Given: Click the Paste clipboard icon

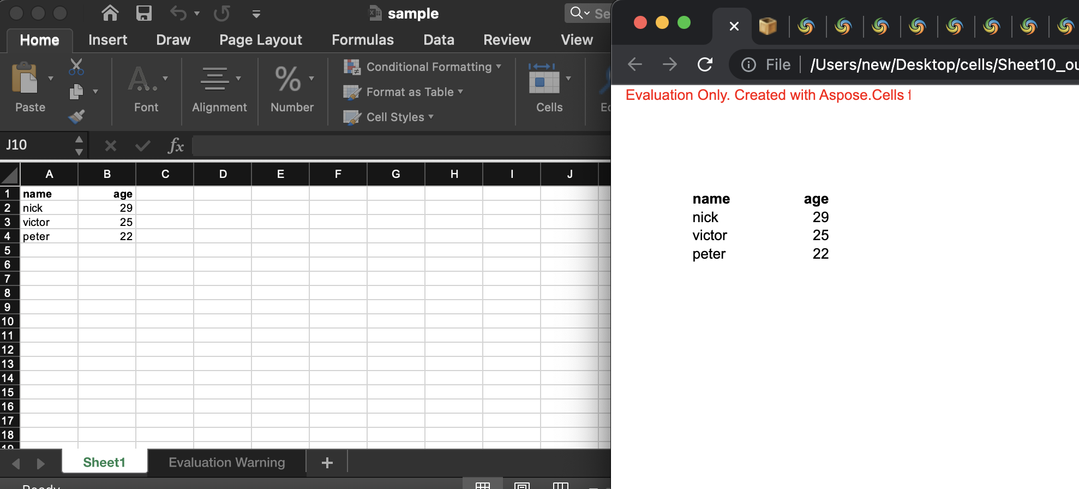Looking at the screenshot, I should (26, 79).
